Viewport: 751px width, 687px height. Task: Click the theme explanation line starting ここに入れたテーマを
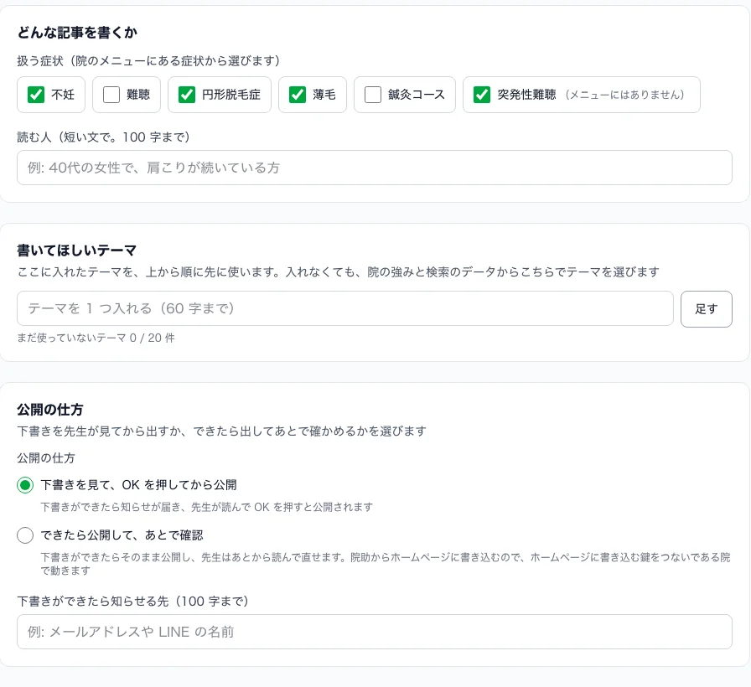click(338, 272)
